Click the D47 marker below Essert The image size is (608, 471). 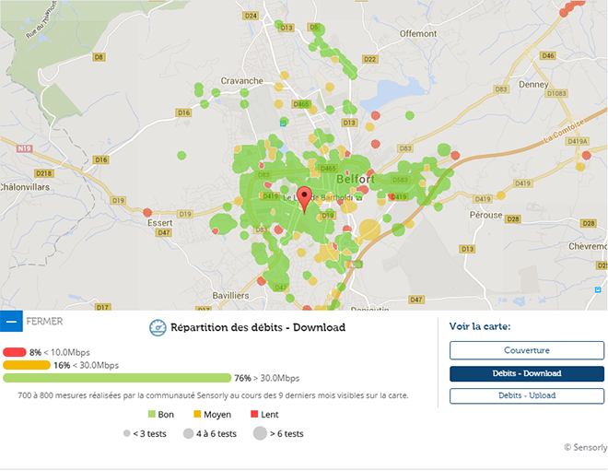[164, 232]
